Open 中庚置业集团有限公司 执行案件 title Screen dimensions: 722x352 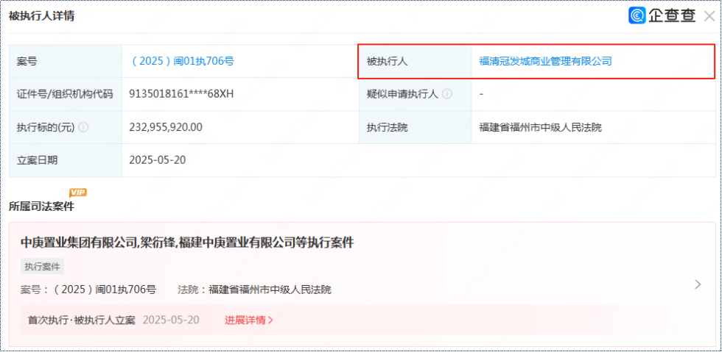[x=187, y=243]
